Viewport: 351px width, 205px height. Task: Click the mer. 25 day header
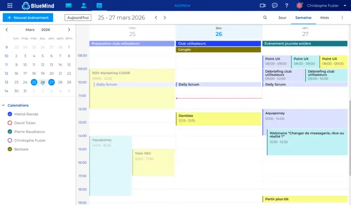(x=132, y=32)
